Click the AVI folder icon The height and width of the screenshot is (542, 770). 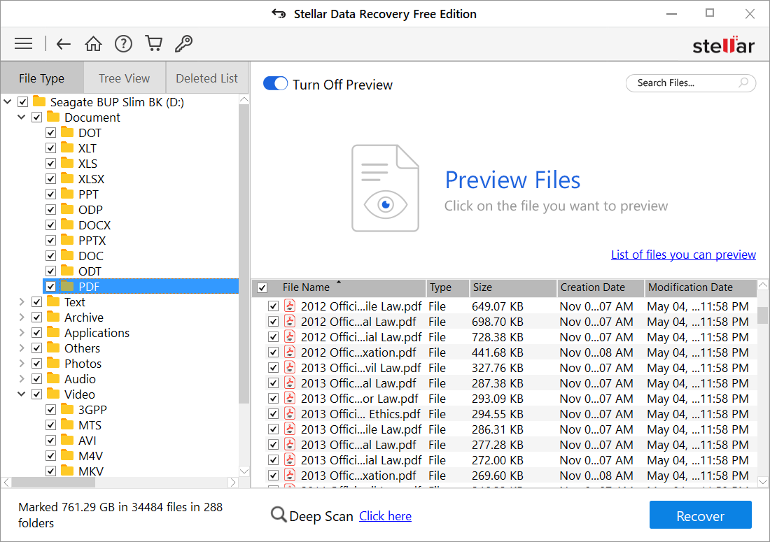[67, 440]
